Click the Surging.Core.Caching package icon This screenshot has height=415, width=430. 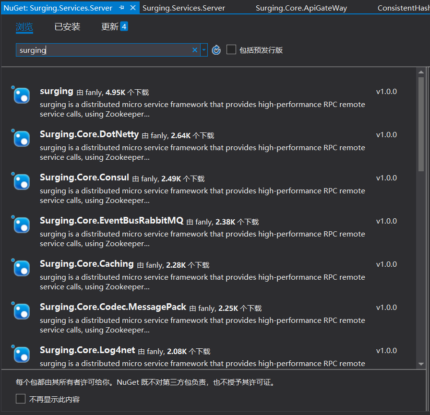pyautogui.click(x=22, y=268)
